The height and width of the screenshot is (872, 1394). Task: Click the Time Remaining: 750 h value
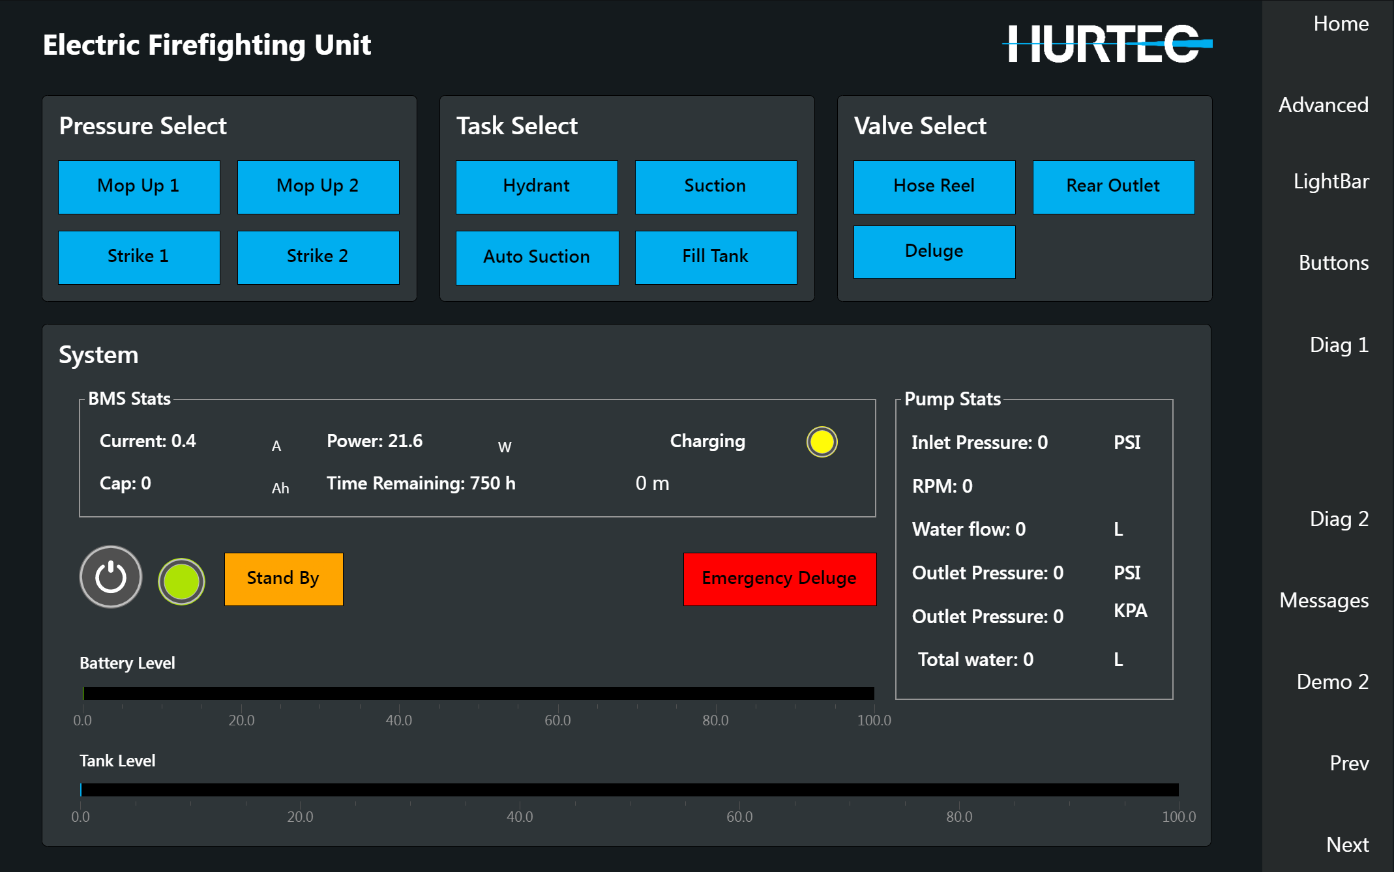point(421,484)
